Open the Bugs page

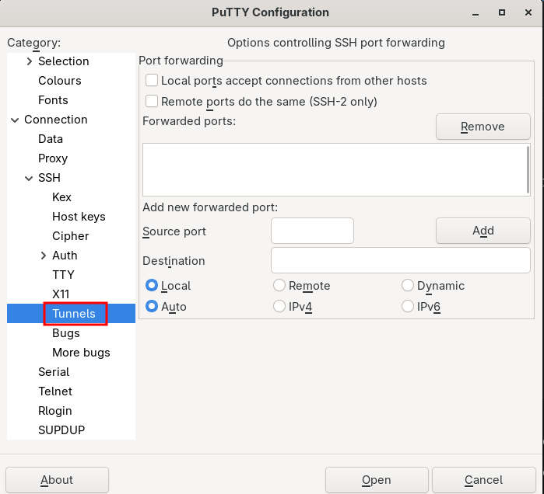click(x=66, y=332)
